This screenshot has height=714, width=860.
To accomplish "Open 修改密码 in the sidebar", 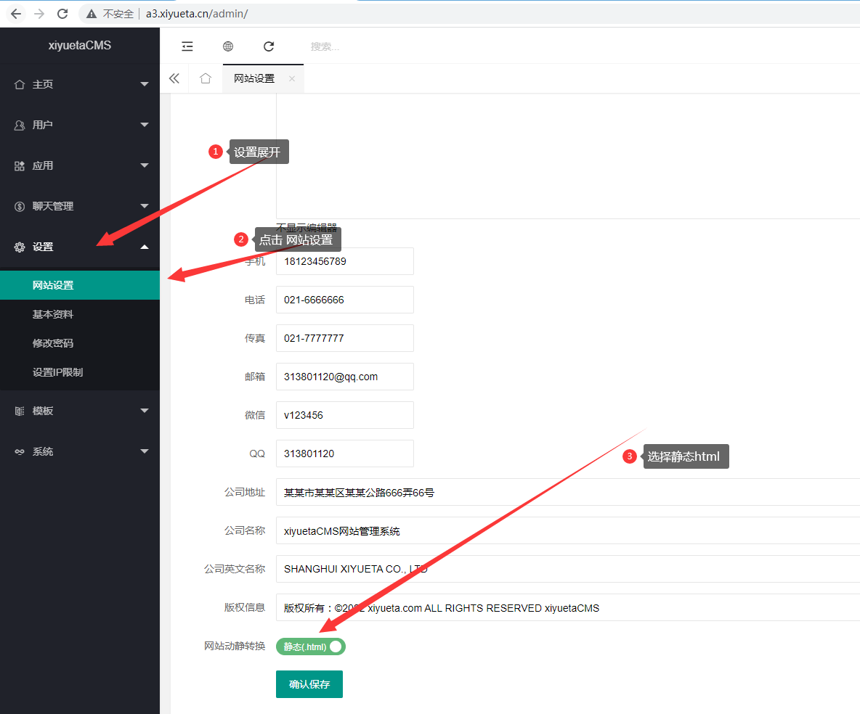I will pyautogui.click(x=53, y=343).
